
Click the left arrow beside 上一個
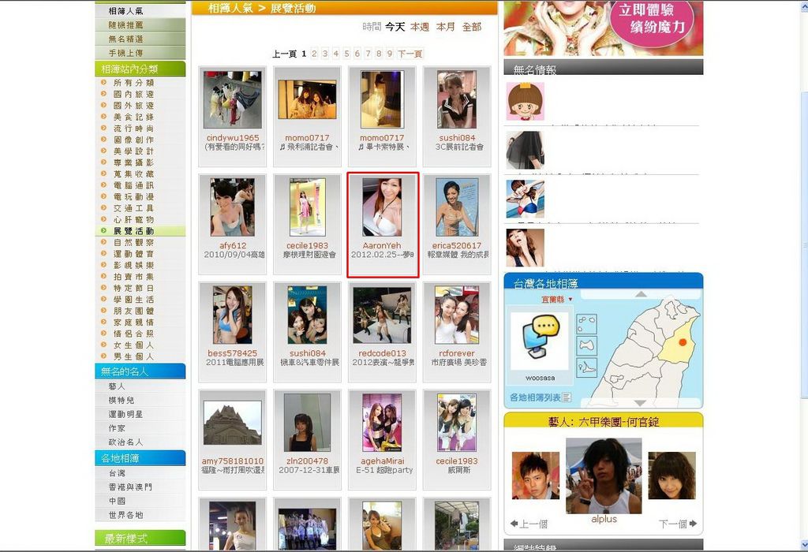[514, 524]
